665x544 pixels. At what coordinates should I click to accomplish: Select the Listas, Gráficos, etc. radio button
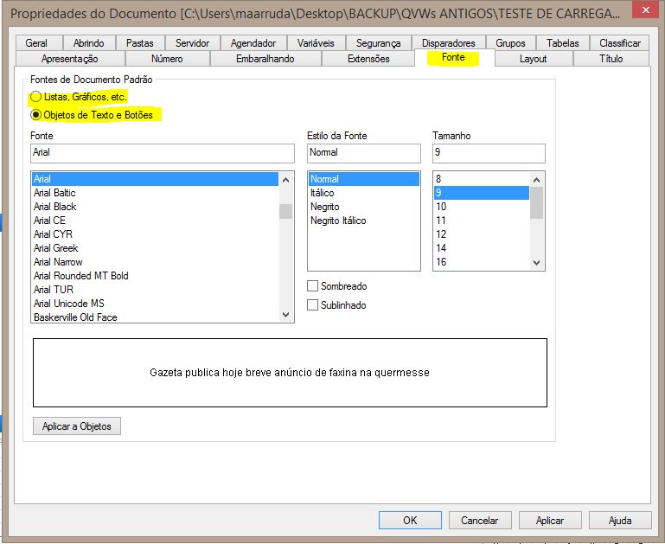(36, 97)
